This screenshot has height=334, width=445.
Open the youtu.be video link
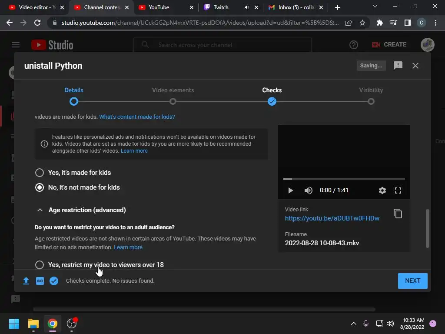[332, 218]
